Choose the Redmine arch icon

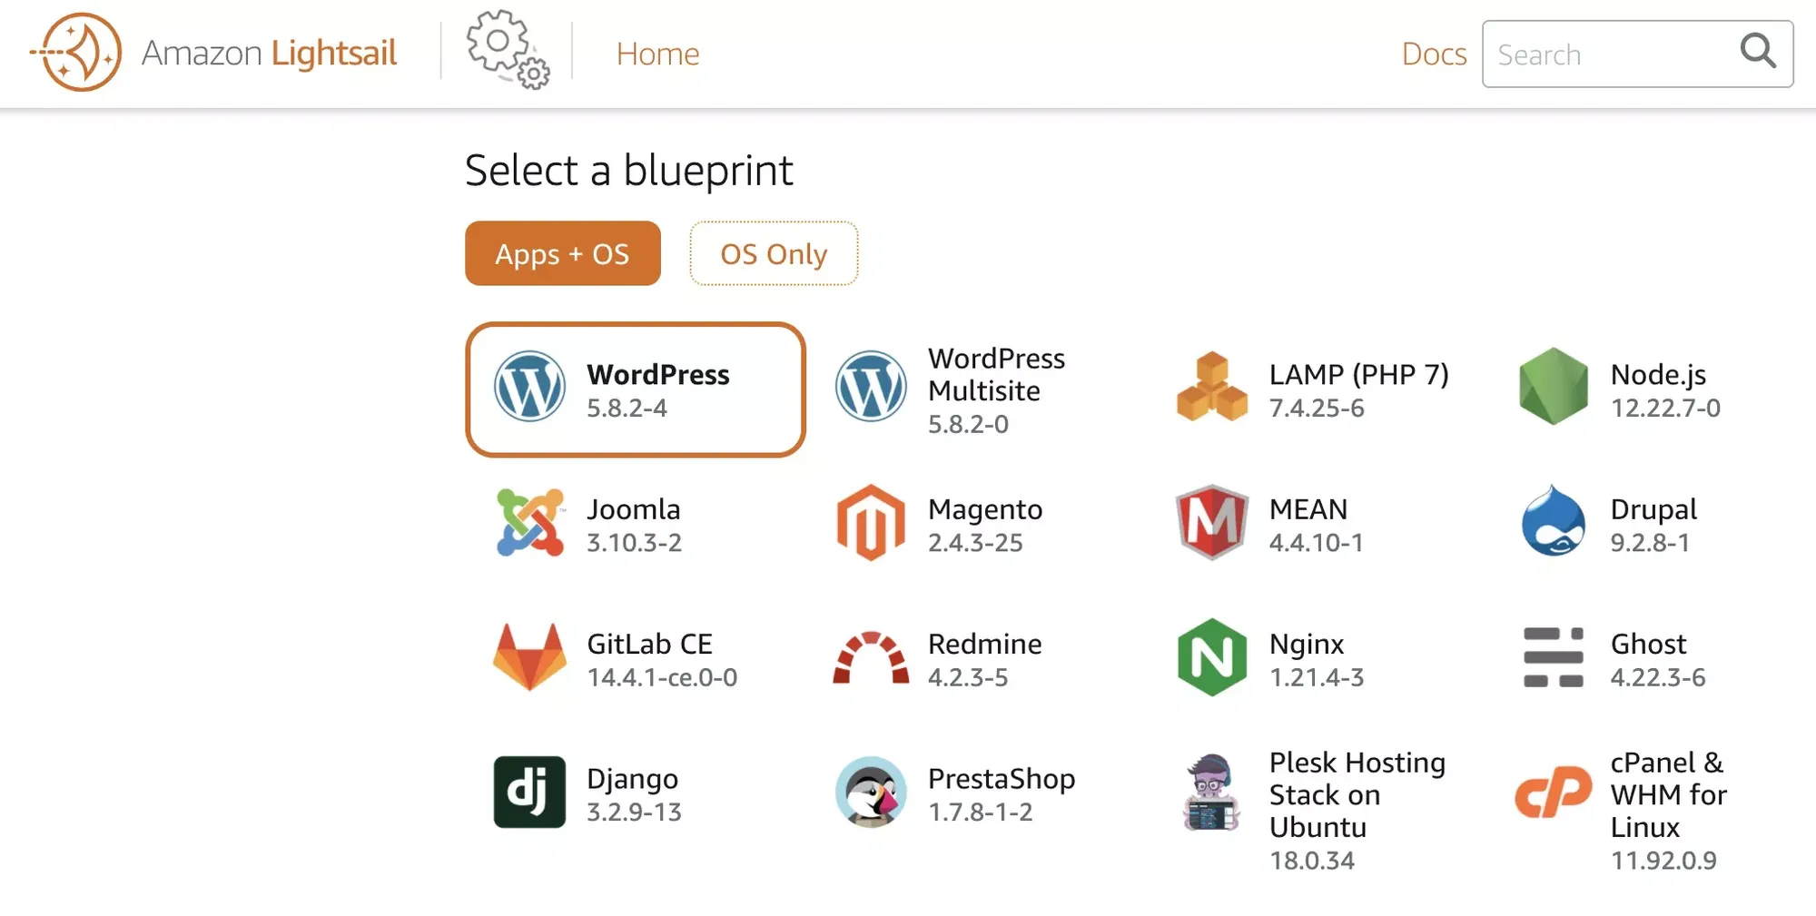[x=871, y=656]
